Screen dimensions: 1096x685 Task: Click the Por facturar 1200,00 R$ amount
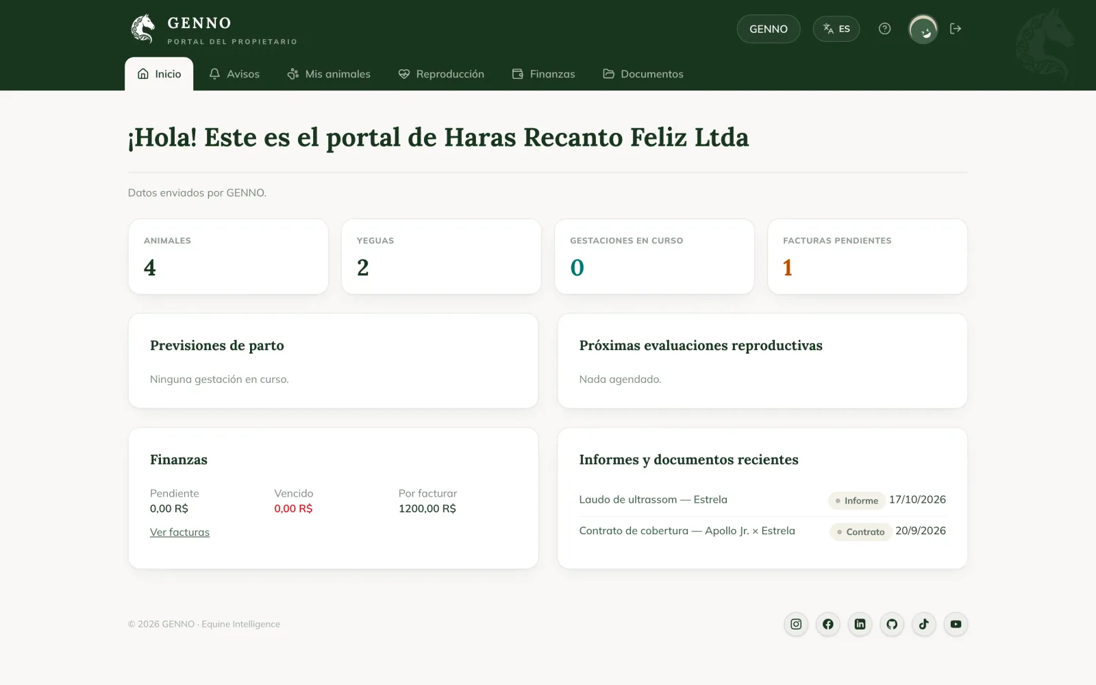[x=427, y=508]
